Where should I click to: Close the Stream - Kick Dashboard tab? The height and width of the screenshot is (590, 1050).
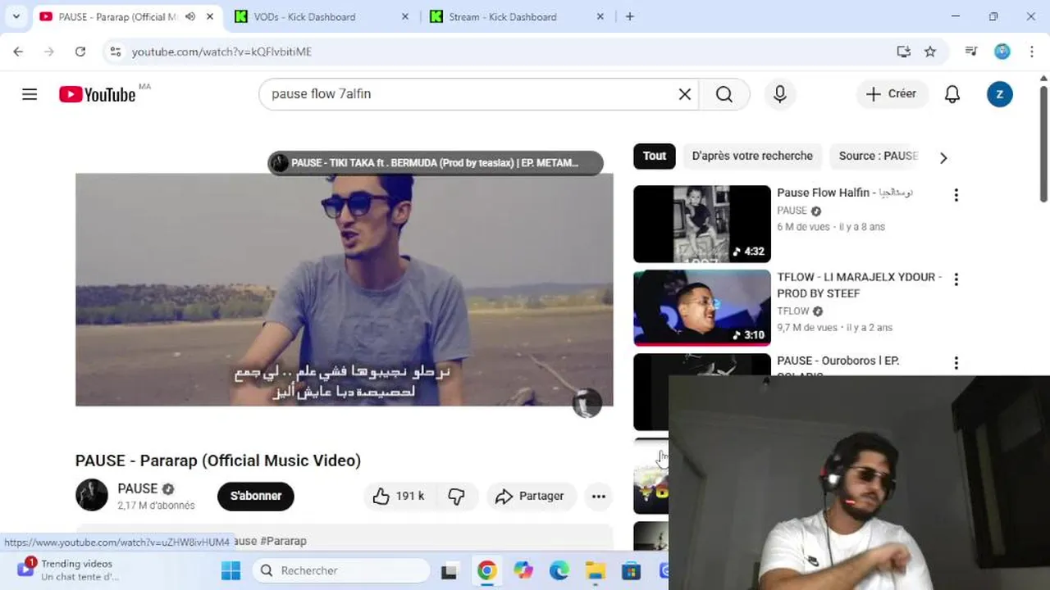pos(600,16)
